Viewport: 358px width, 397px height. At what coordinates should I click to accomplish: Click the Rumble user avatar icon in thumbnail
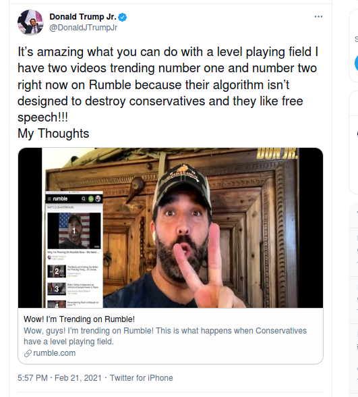click(98, 198)
